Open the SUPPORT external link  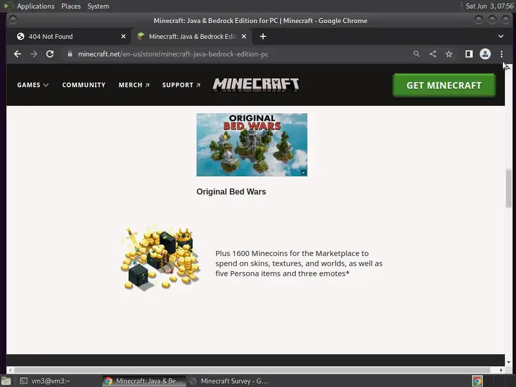(x=181, y=85)
